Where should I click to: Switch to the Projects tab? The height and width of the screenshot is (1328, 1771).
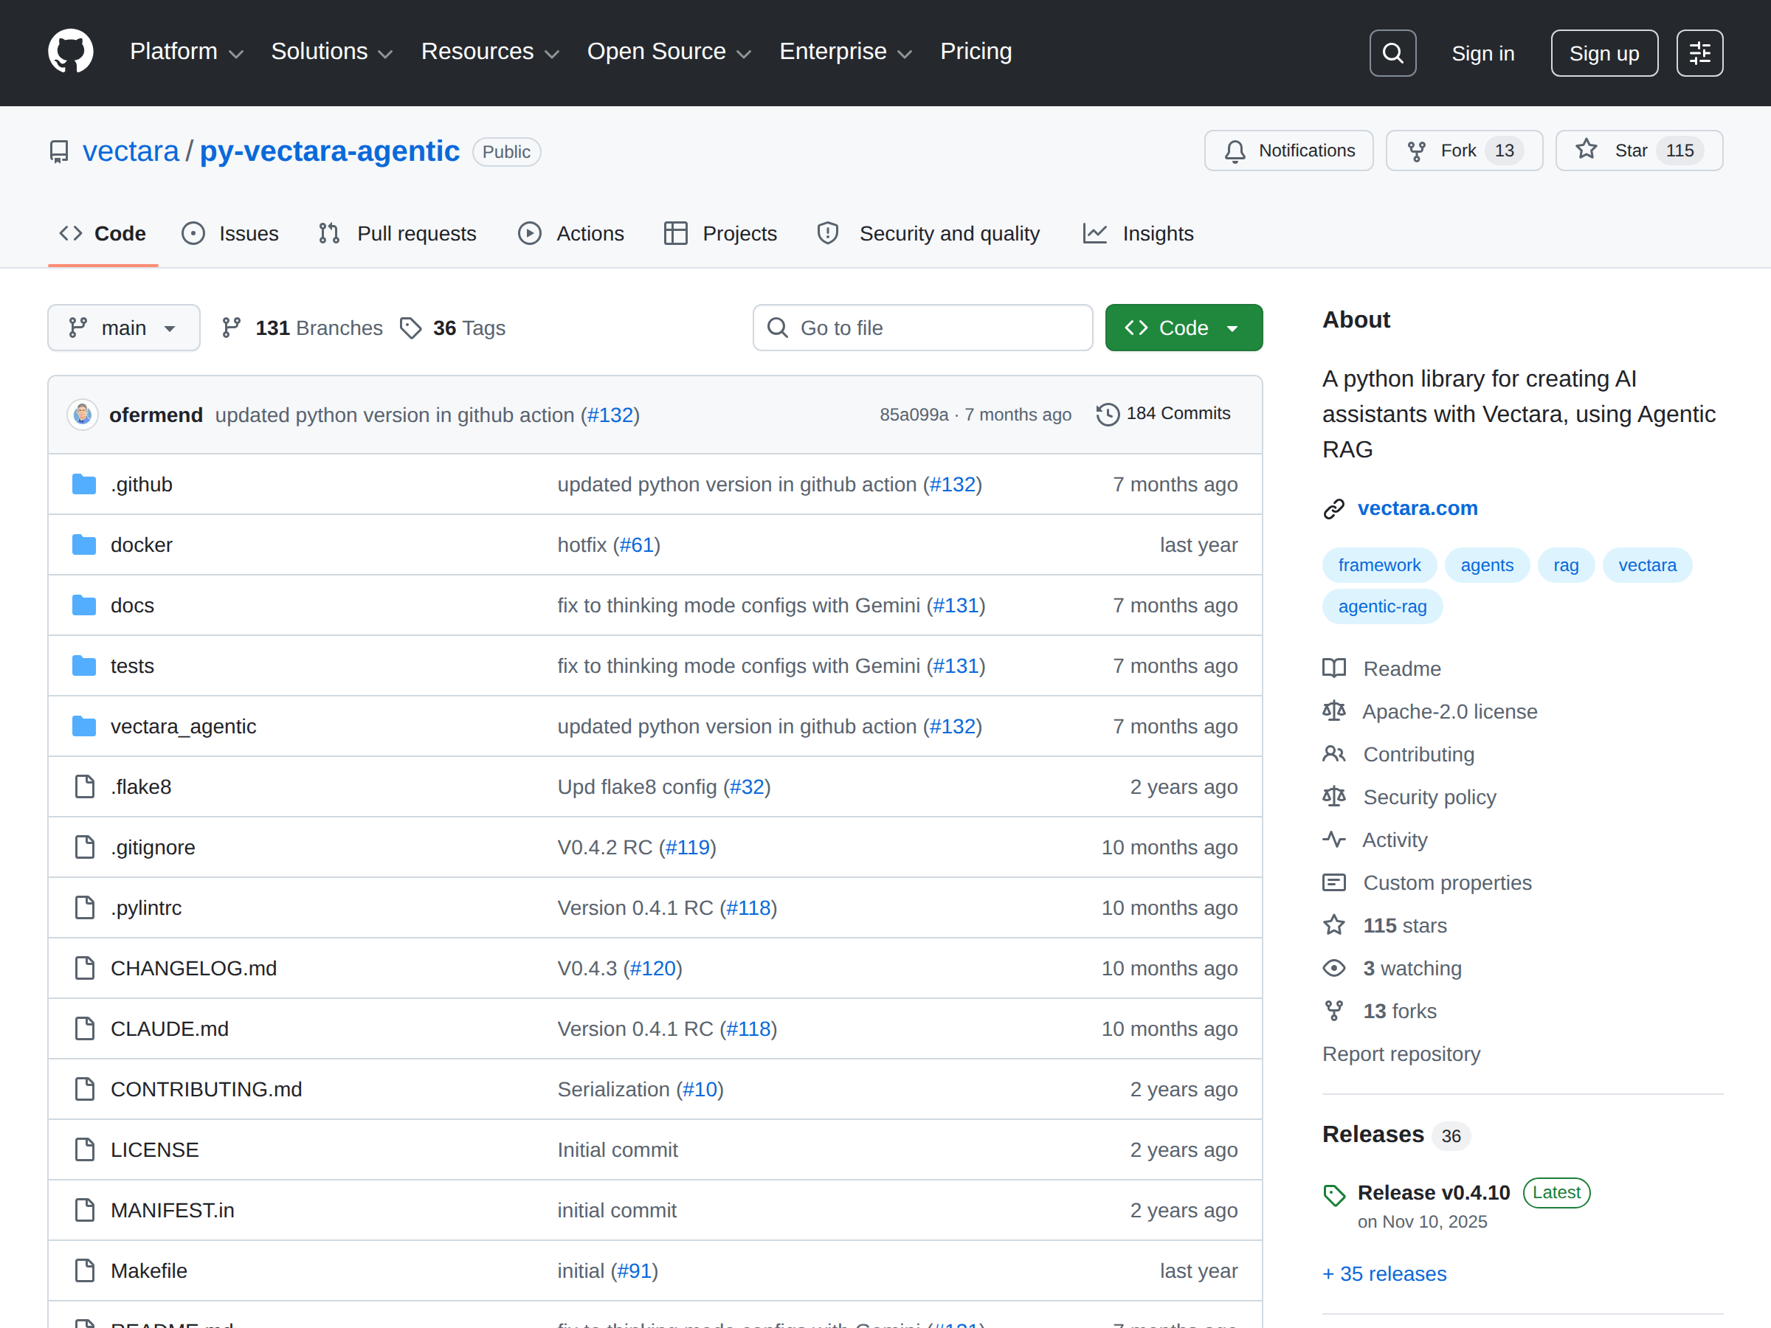pos(719,234)
